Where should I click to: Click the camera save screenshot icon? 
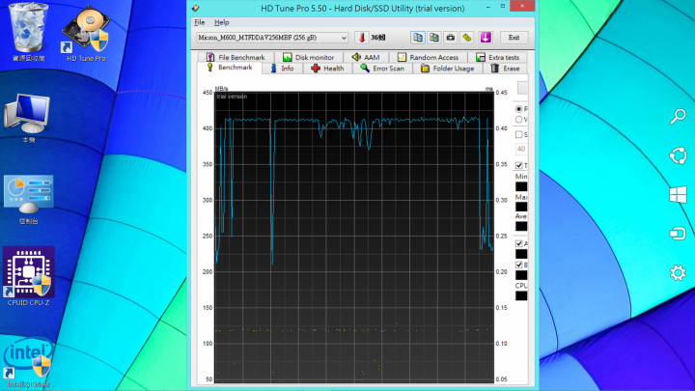click(451, 38)
